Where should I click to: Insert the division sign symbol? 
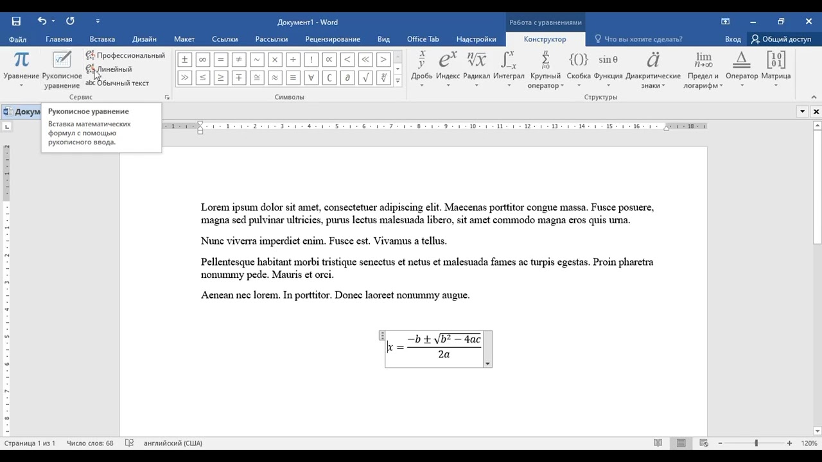pos(293,60)
